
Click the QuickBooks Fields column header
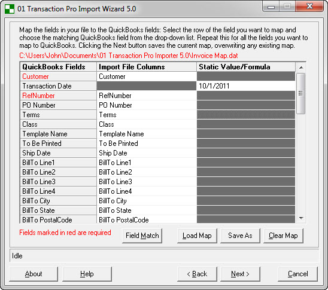[59, 67]
